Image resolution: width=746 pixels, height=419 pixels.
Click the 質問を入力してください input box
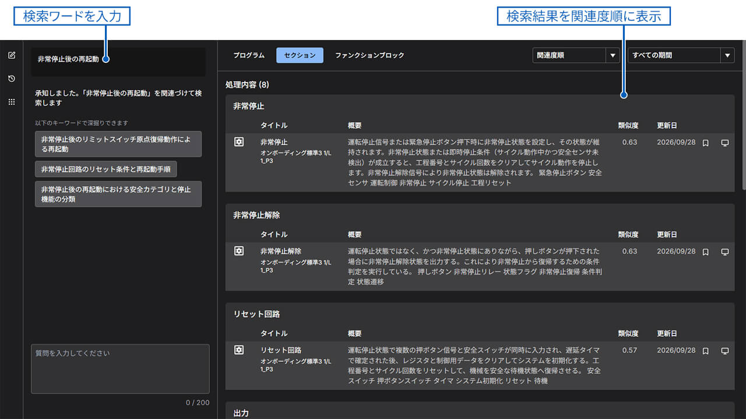[120, 369]
